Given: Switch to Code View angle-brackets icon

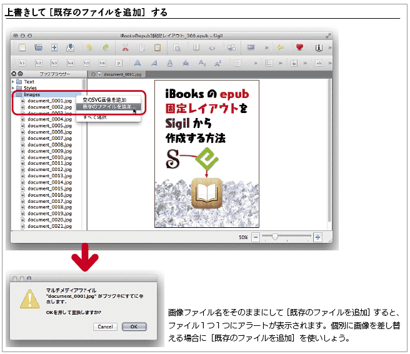Looking at the screenshot, I should point(212,48).
